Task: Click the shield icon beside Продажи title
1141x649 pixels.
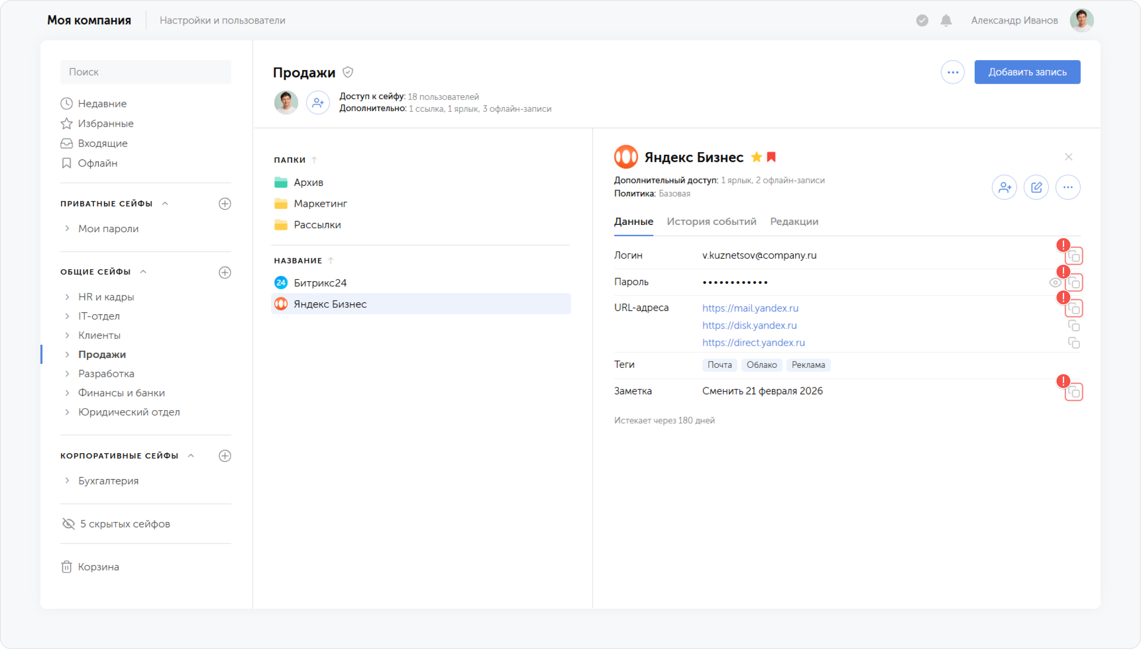Action: (x=348, y=72)
